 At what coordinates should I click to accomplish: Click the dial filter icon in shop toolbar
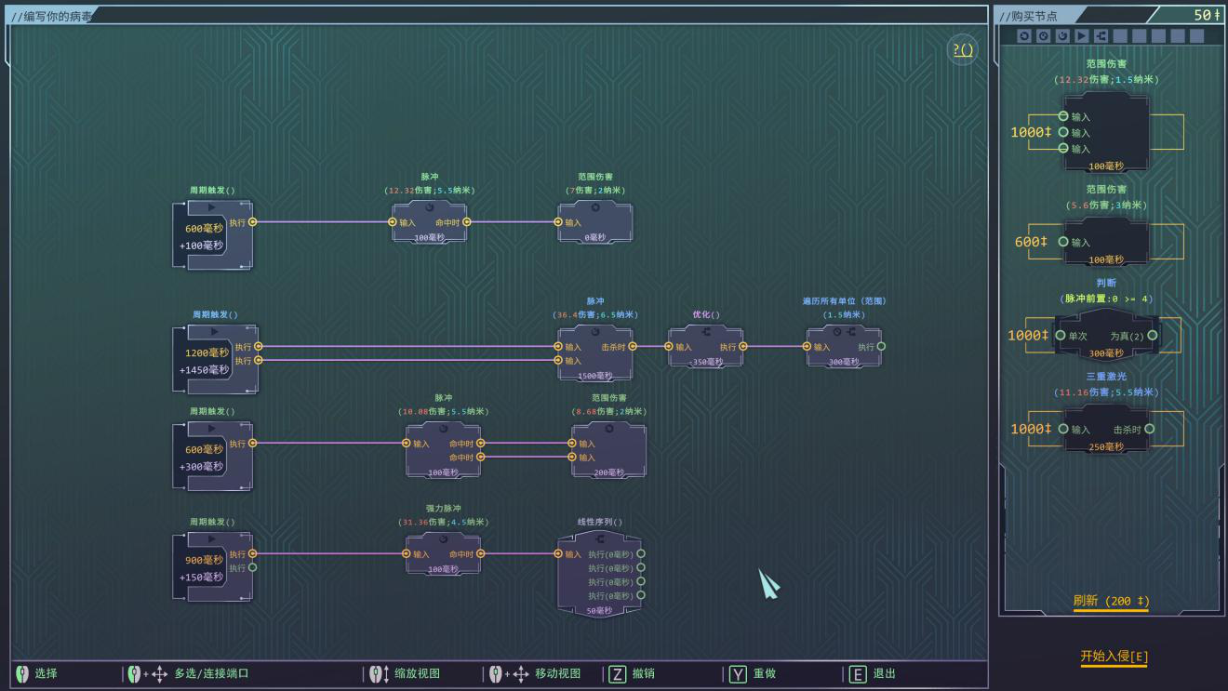[x=1044, y=36]
